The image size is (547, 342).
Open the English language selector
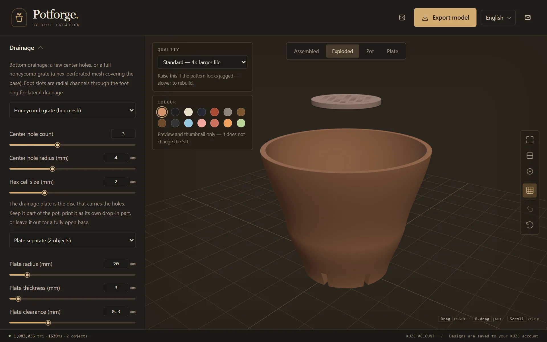(498, 18)
